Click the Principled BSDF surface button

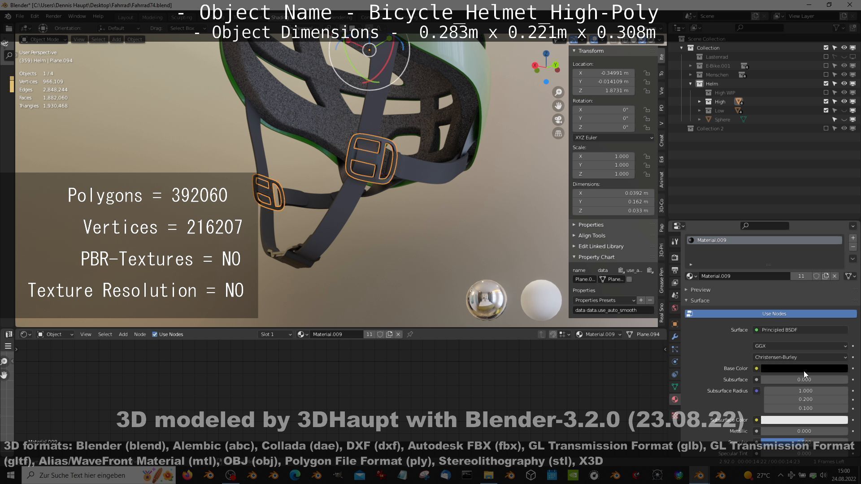pos(800,330)
